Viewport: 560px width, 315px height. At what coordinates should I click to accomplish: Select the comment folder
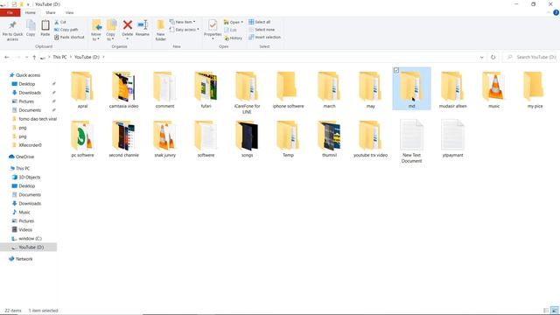coord(164,89)
